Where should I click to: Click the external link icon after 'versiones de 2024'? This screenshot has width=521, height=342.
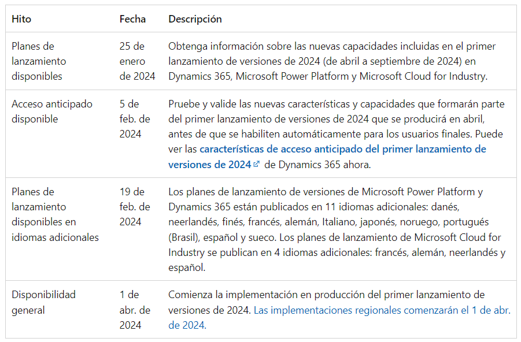pyautogui.click(x=256, y=165)
